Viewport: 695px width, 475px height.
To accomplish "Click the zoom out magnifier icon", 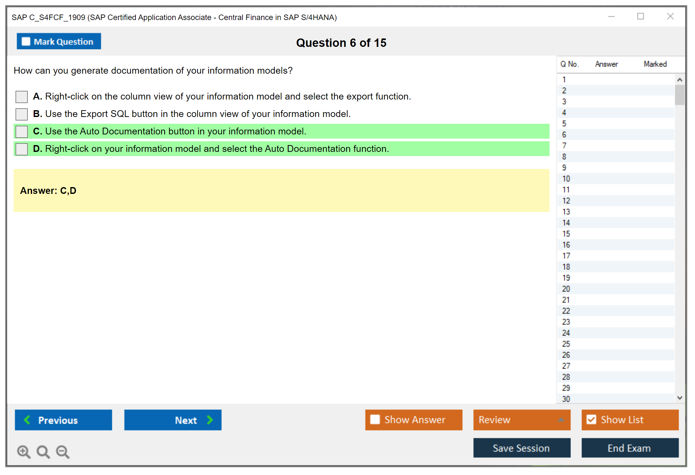I will point(62,451).
